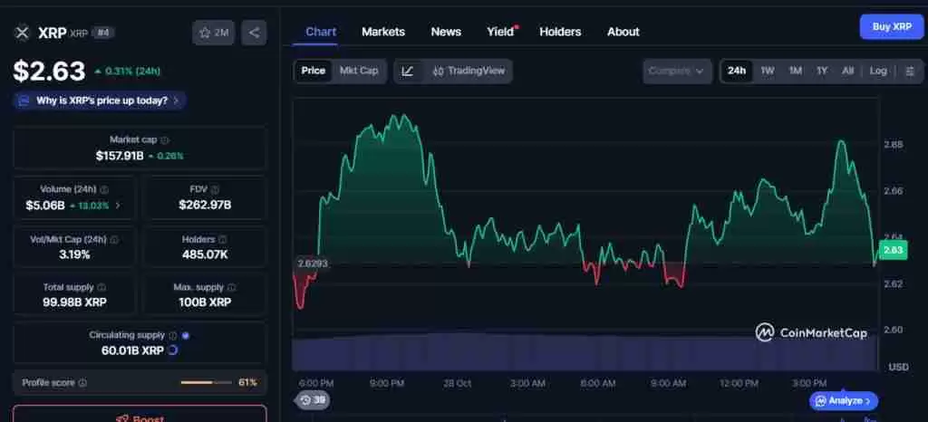The width and height of the screenshot is (928, 422).
Task: Open the Holders tab
Action: tap(560, 32)
